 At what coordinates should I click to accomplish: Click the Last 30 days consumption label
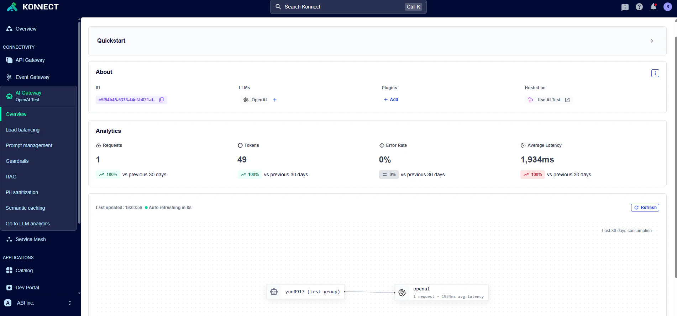point(627,231)
